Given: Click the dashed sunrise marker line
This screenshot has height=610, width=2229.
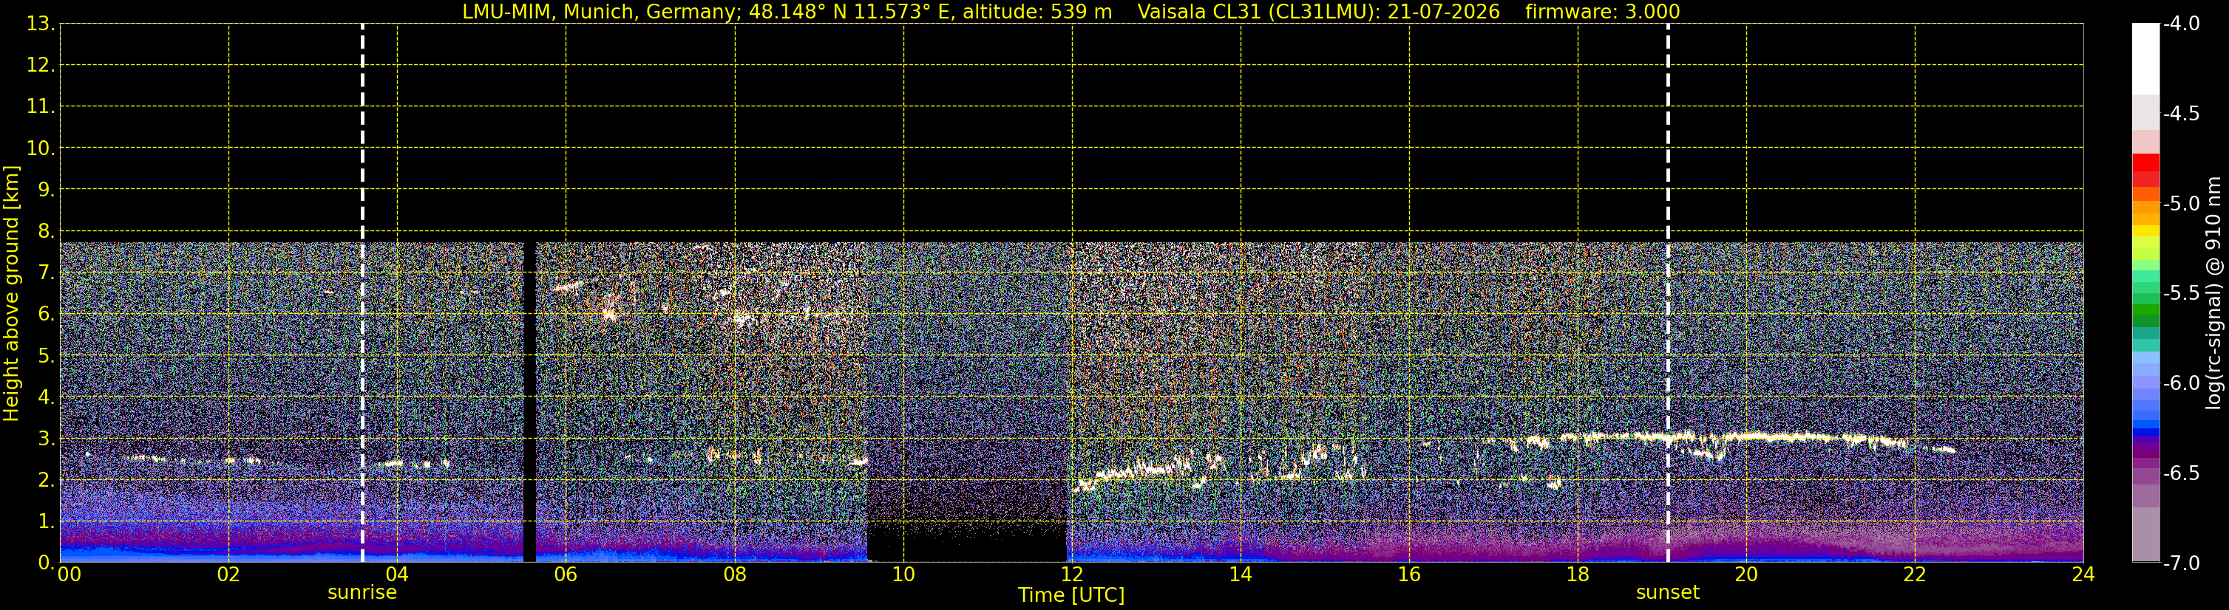Looking at the screenshot, I should click(x=362, y=293).
